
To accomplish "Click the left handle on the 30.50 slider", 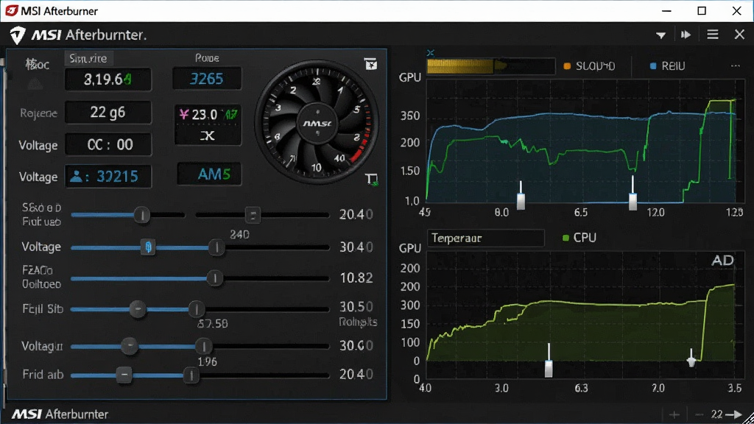I will (138, 308).
